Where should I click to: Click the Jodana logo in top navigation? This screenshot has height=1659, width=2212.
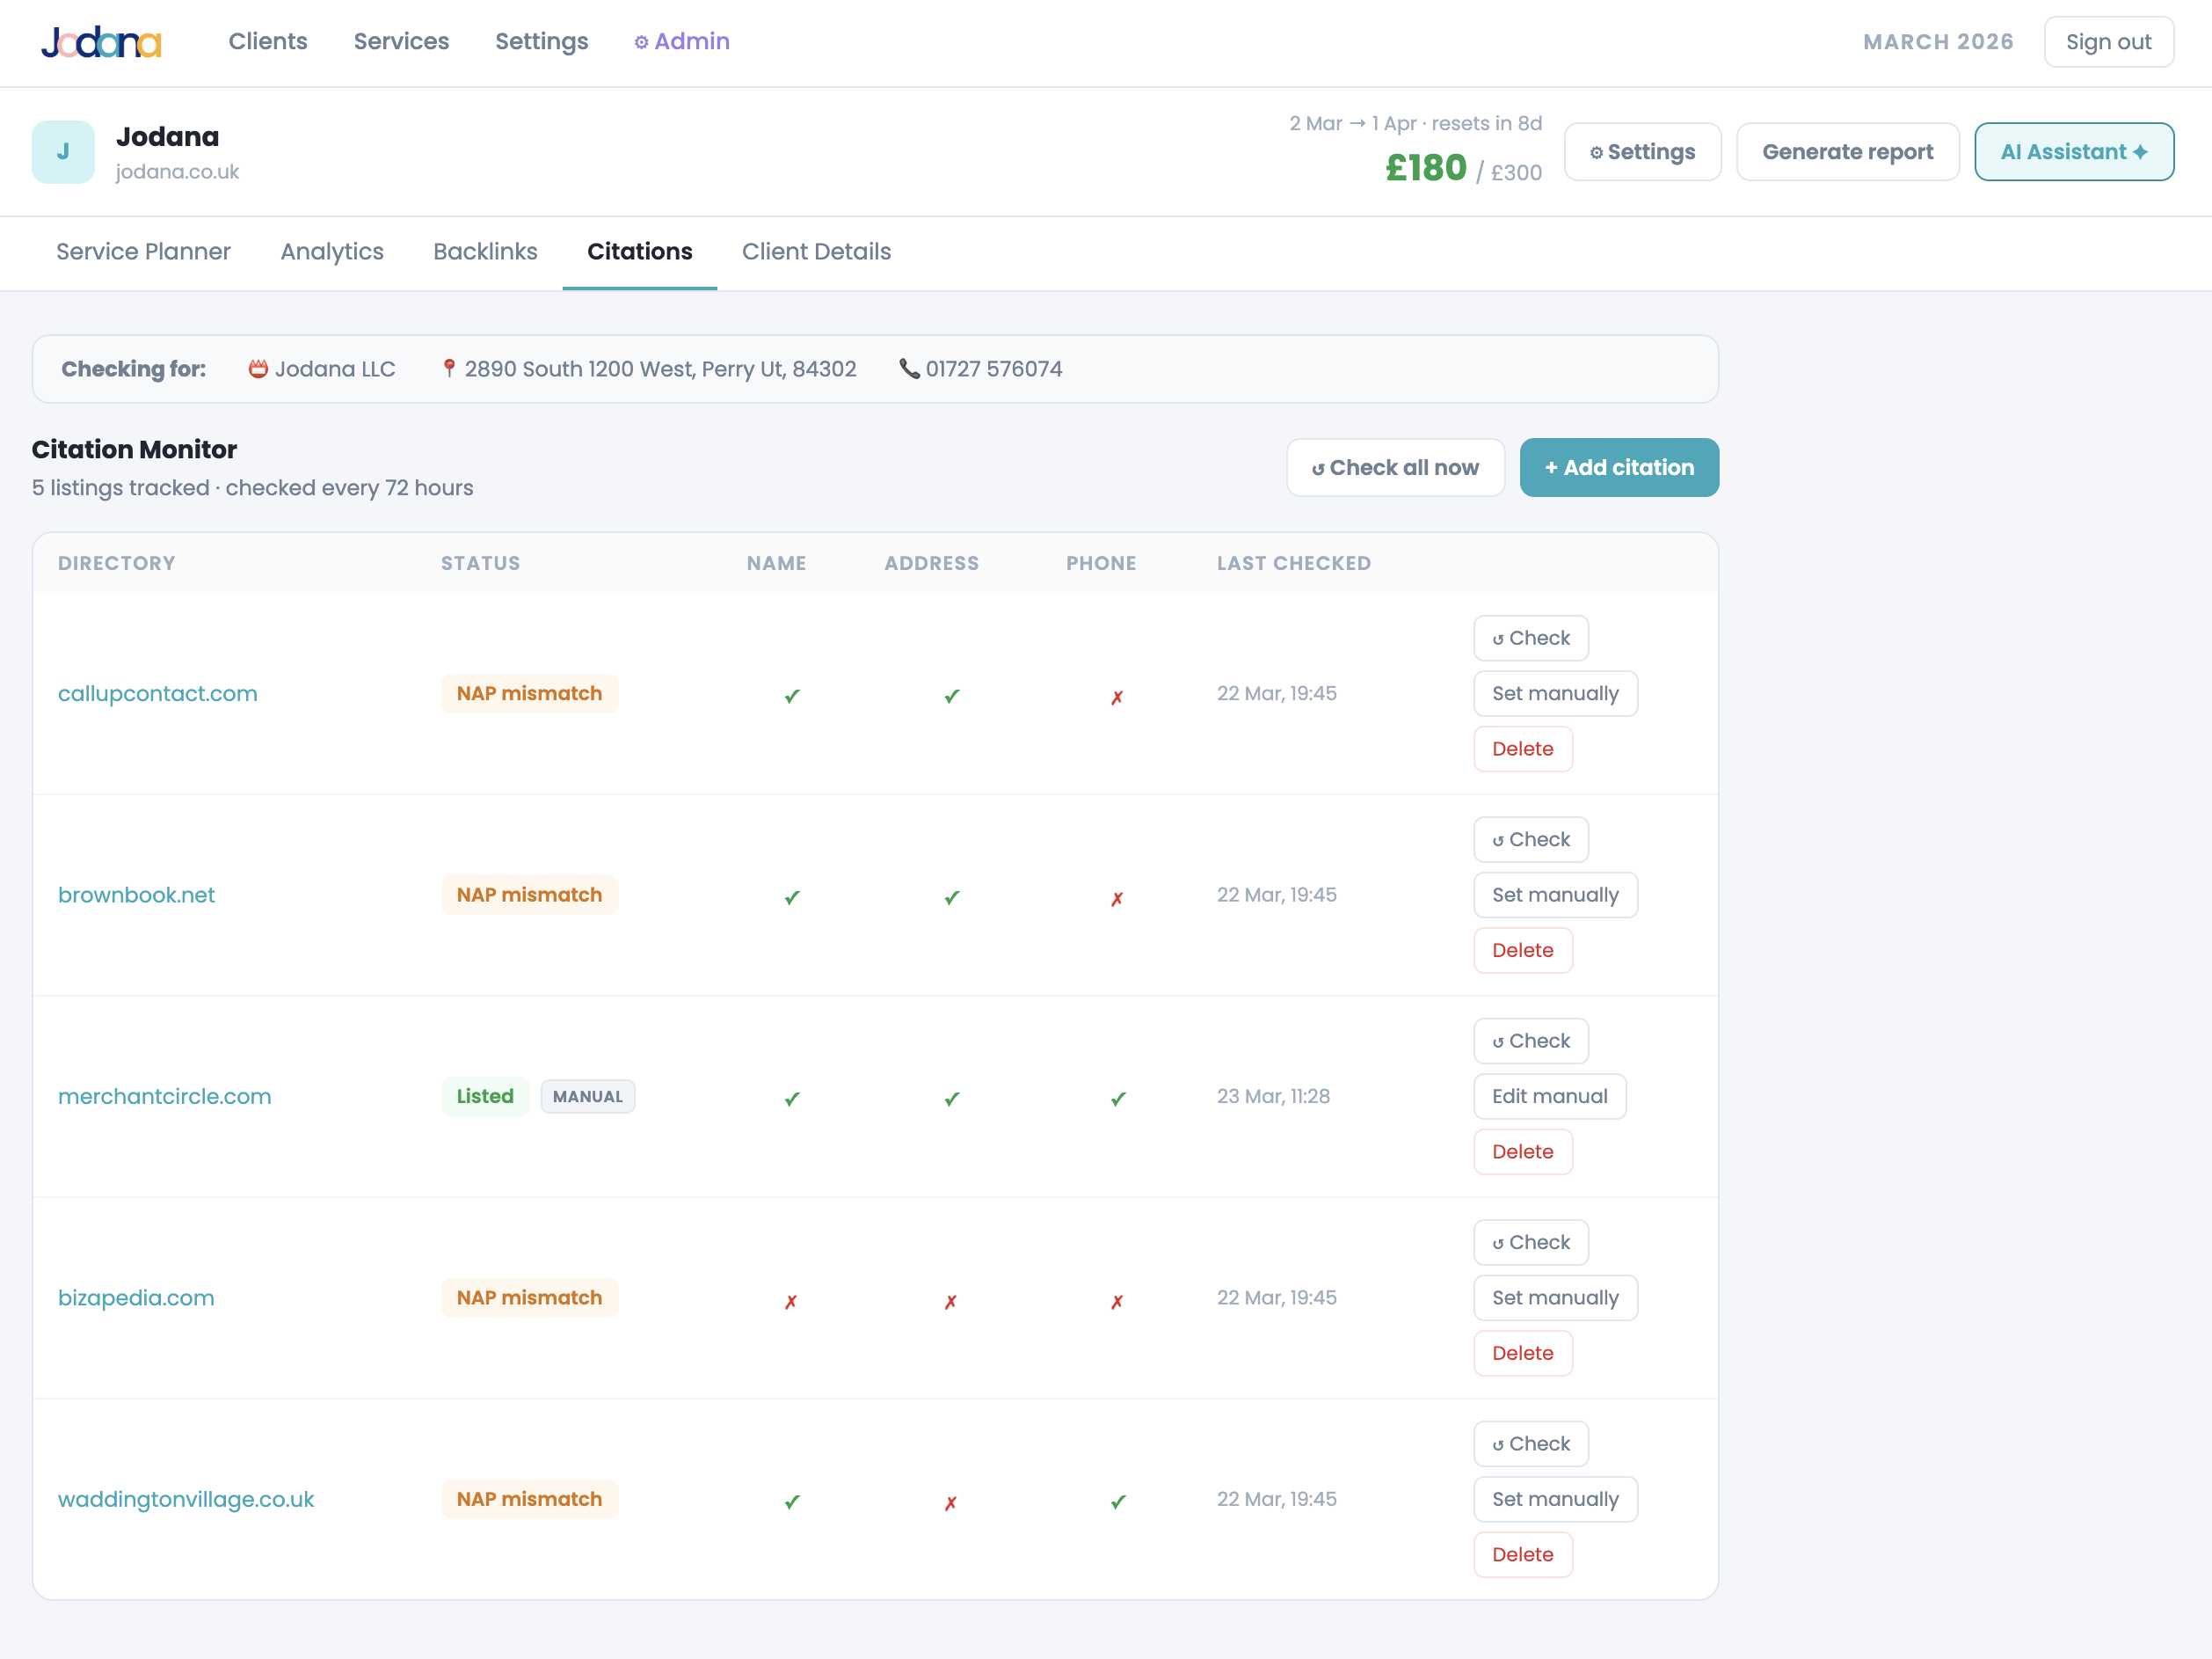(x=100, y=41)
